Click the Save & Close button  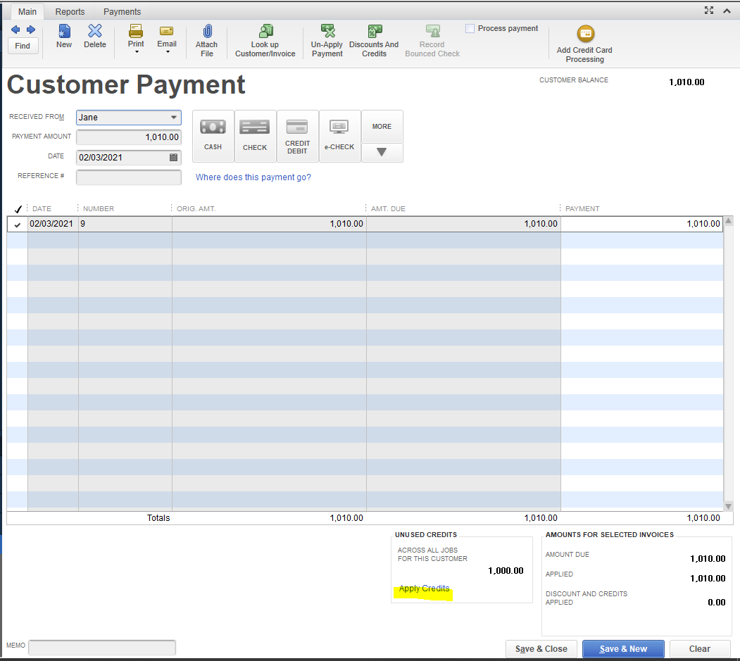coord(541,649)
